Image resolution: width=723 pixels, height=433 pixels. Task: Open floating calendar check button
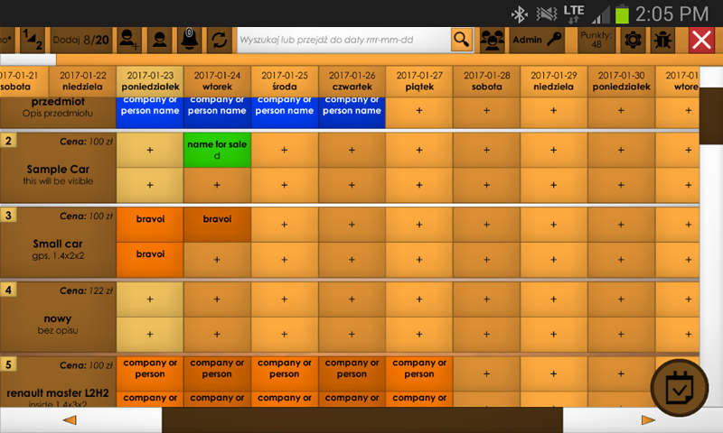(x=680, y=388)
